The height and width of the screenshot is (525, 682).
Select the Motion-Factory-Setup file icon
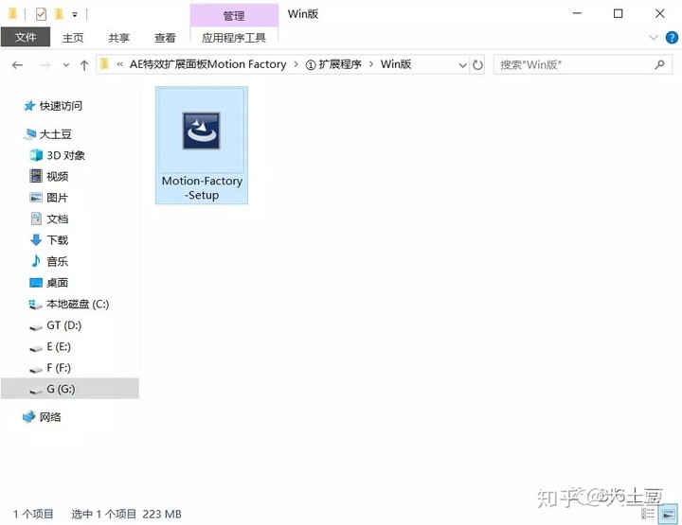point(202,131)
